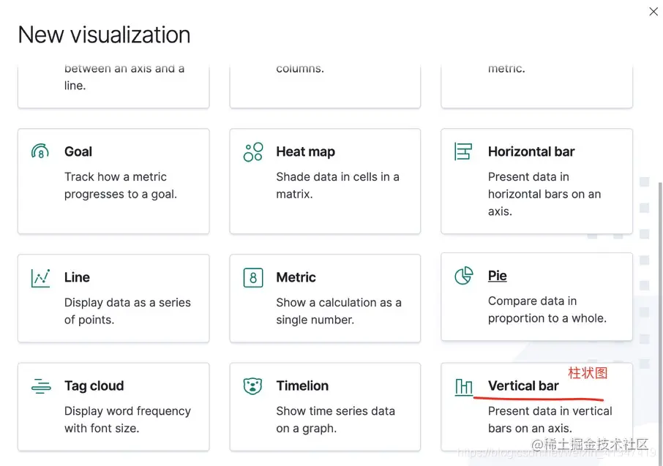663x466 pixels.
Task: Click the Heat map circles icon
Action: click(x=253, y=152)
